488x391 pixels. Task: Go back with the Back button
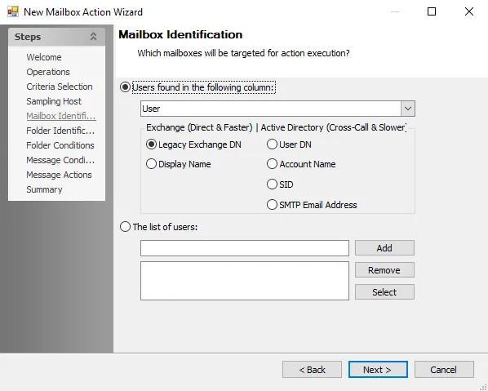[x=313, y=370]
